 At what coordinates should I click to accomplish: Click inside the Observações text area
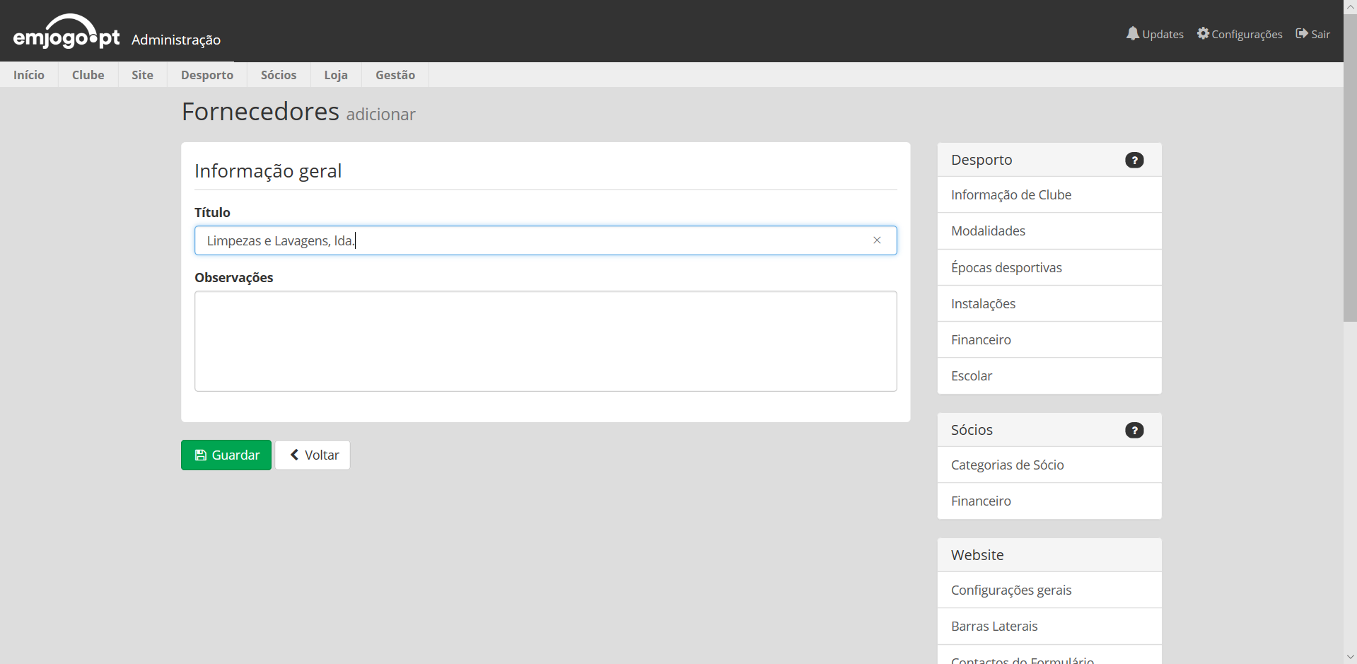(545, 341)
